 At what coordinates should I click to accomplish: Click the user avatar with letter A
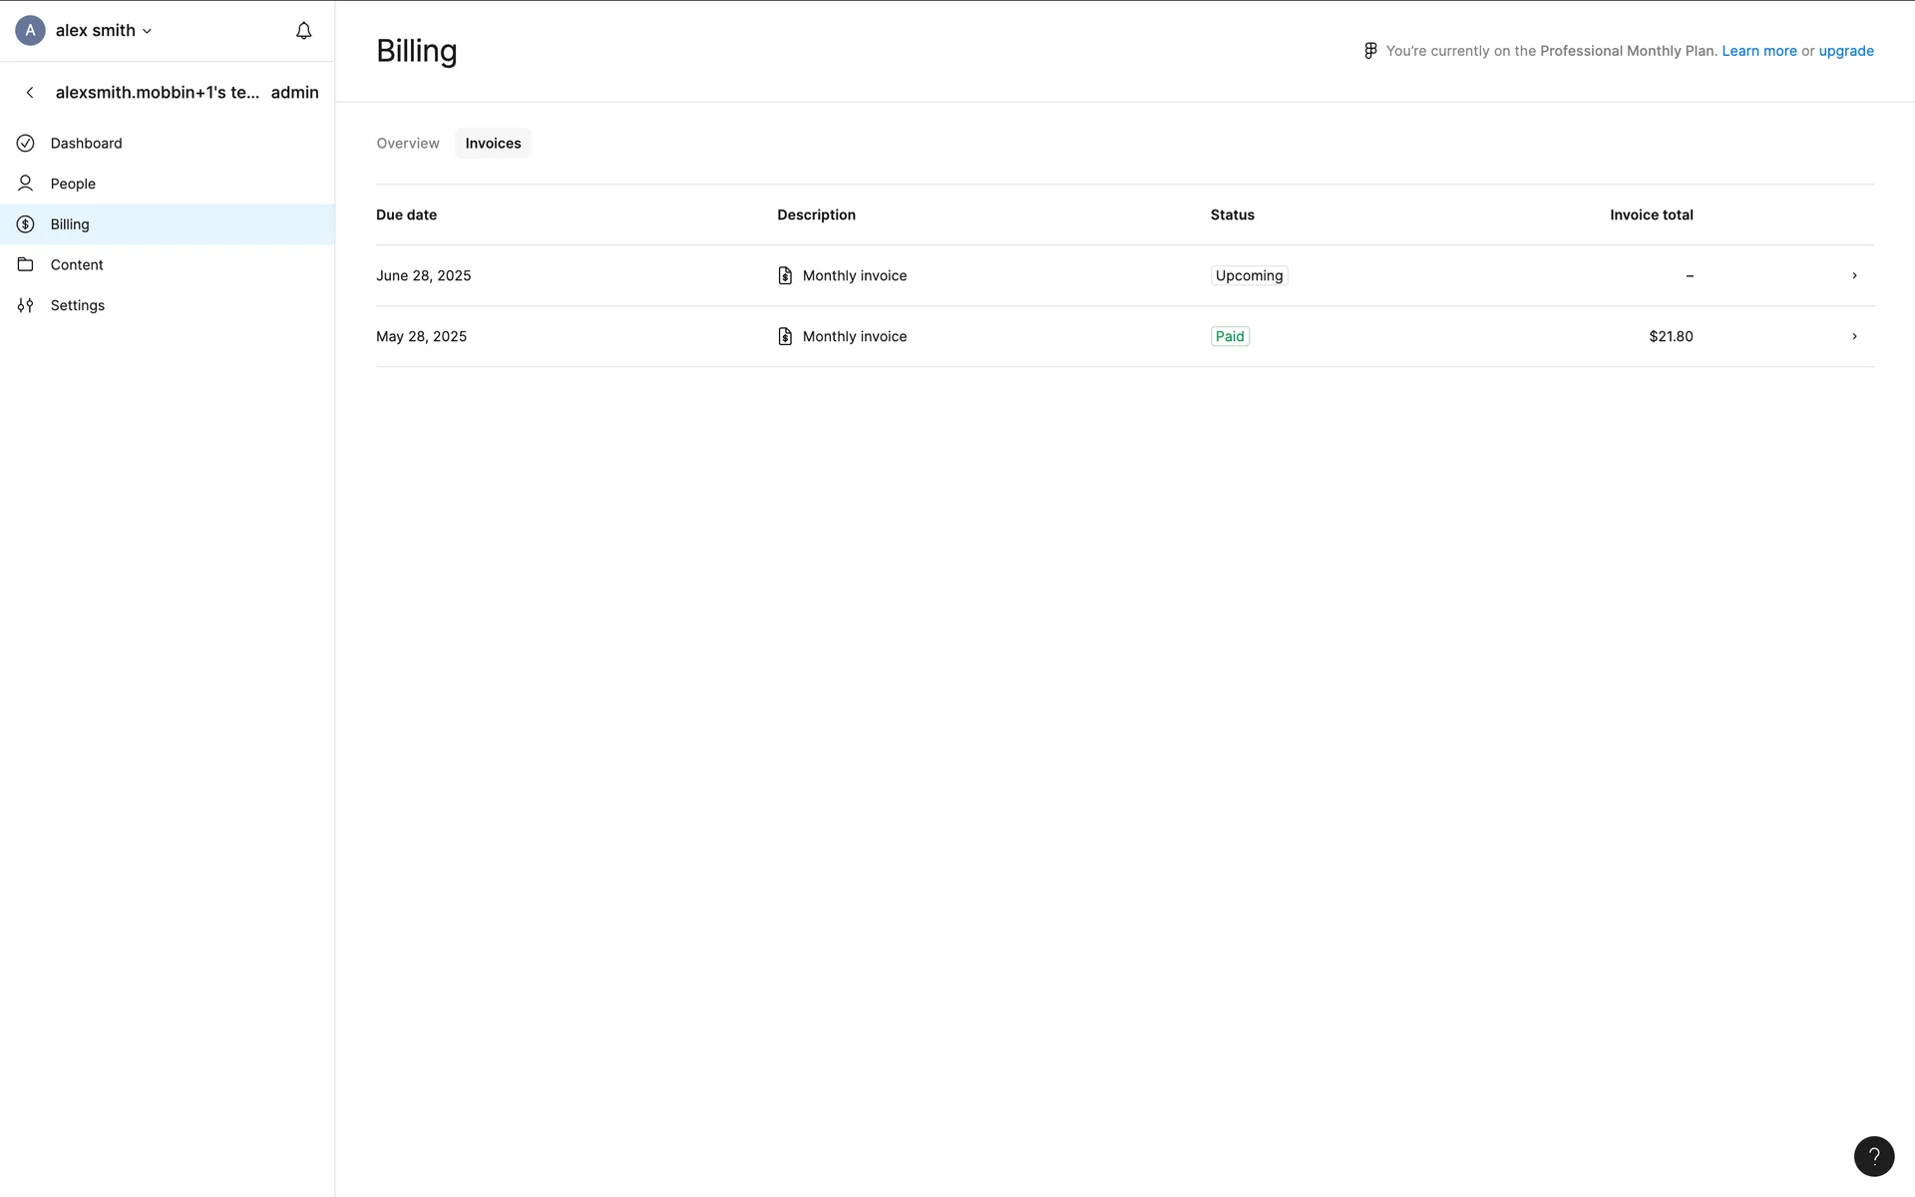pyautogui.click(x=30, y=31)
